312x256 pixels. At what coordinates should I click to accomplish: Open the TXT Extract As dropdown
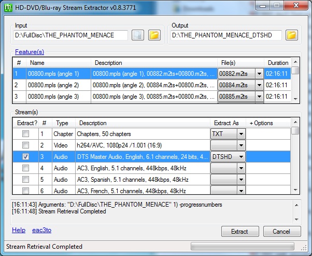240,134
